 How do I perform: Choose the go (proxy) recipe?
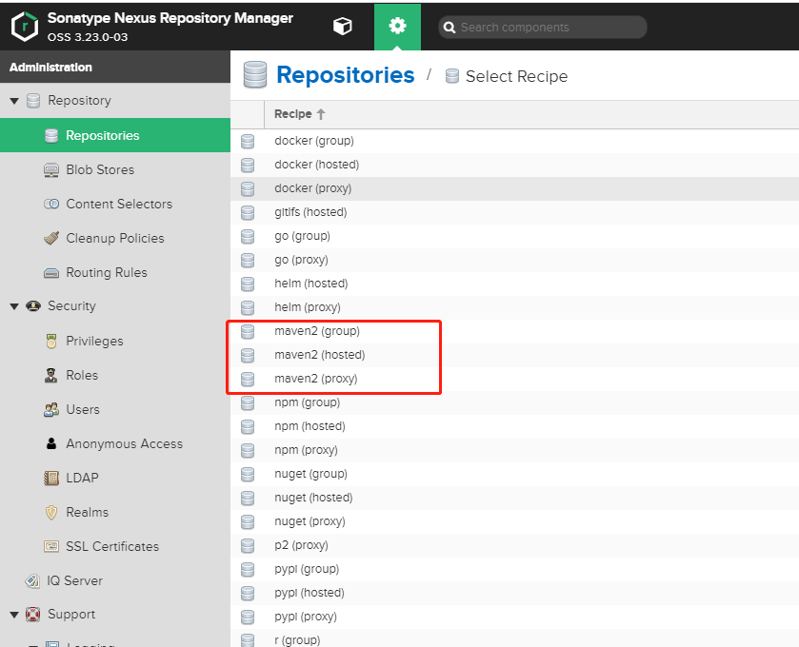pyautogui.click(x=514, y=260)
